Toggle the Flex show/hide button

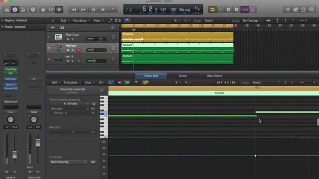click(x=118, y=20)
